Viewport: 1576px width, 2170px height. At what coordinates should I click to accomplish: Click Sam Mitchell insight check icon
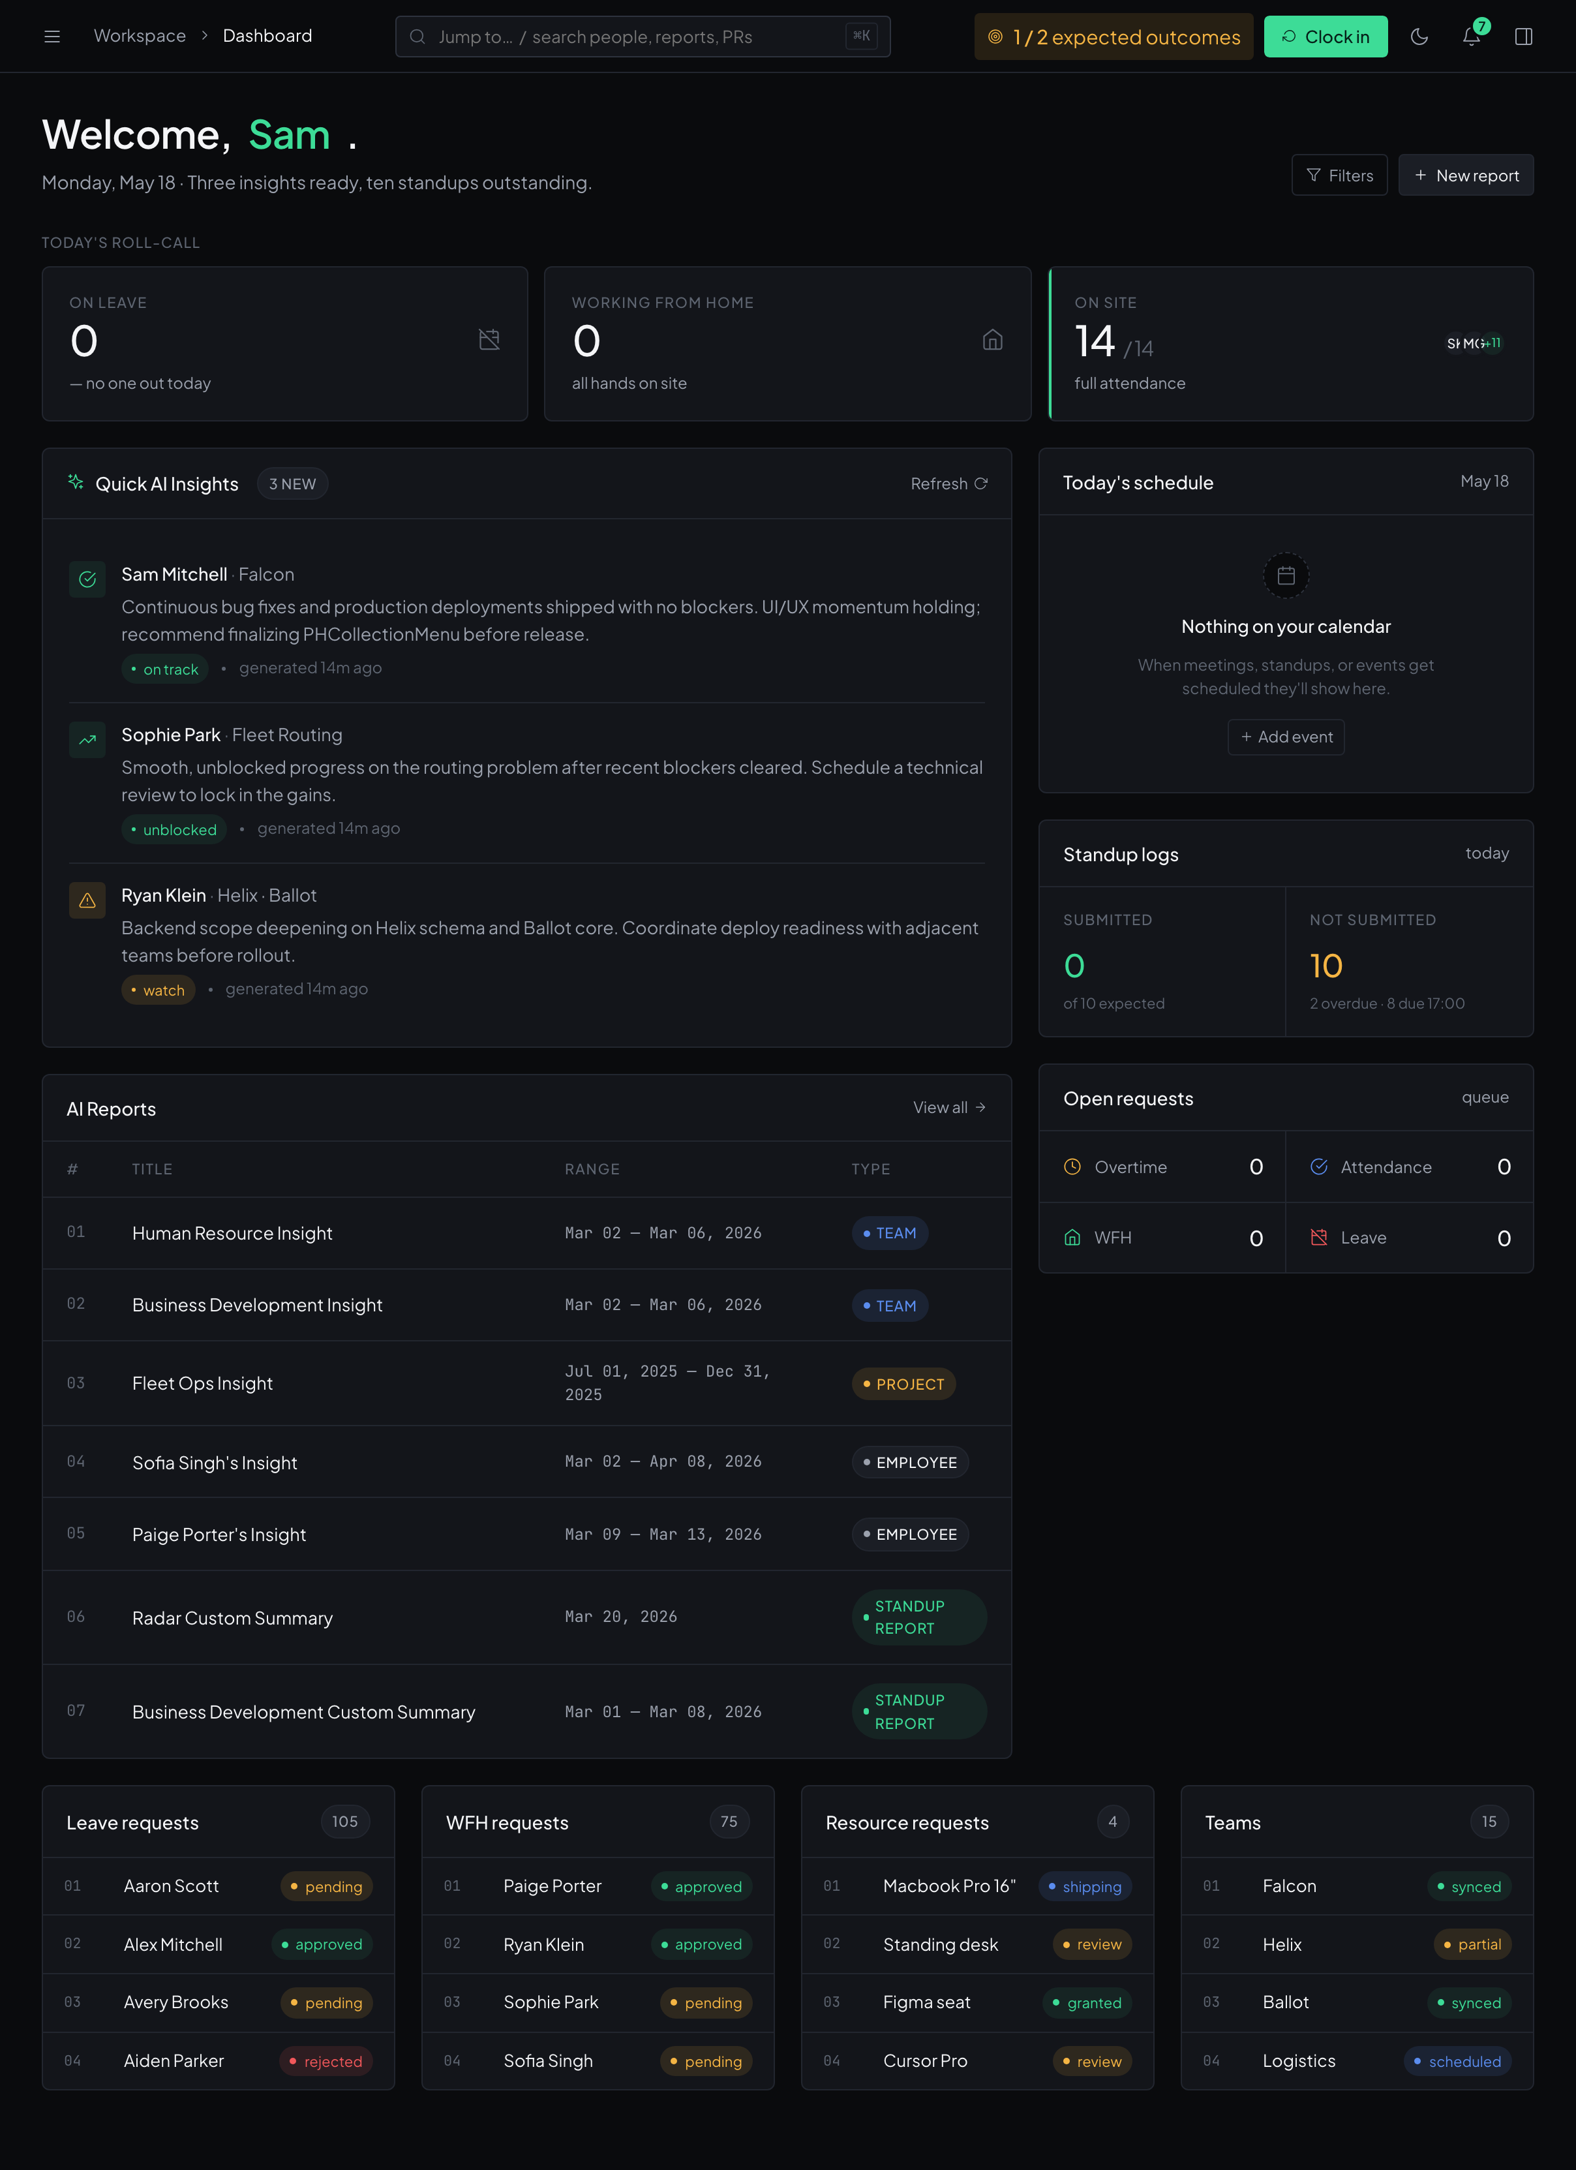coord(87,579)
